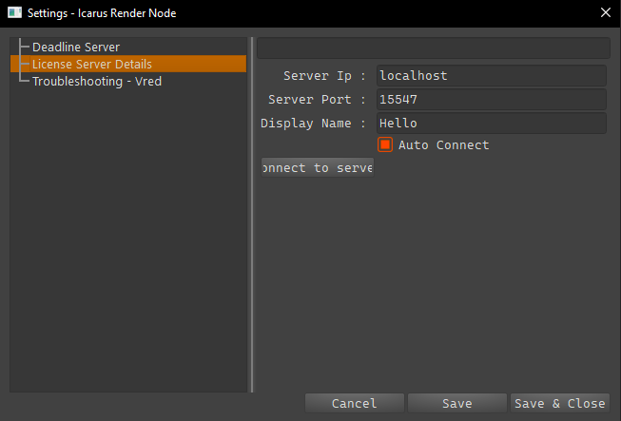Click the Save button

(457, 403)
